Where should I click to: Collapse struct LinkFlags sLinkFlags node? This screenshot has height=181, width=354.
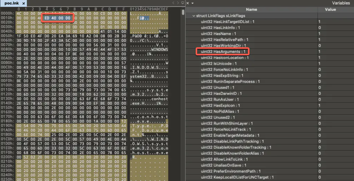(x=194, y=16)
